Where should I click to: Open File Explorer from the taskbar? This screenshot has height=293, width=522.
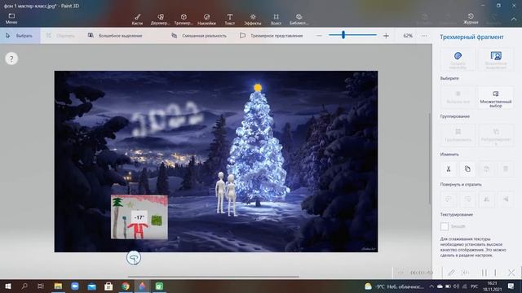pos(58,286)
